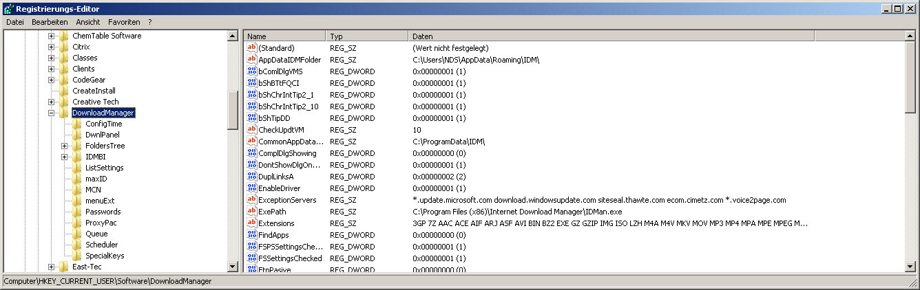This screenshot has height=290, width=920.
Task: Open the Bearbeiten menu
Action: point(50,22)
